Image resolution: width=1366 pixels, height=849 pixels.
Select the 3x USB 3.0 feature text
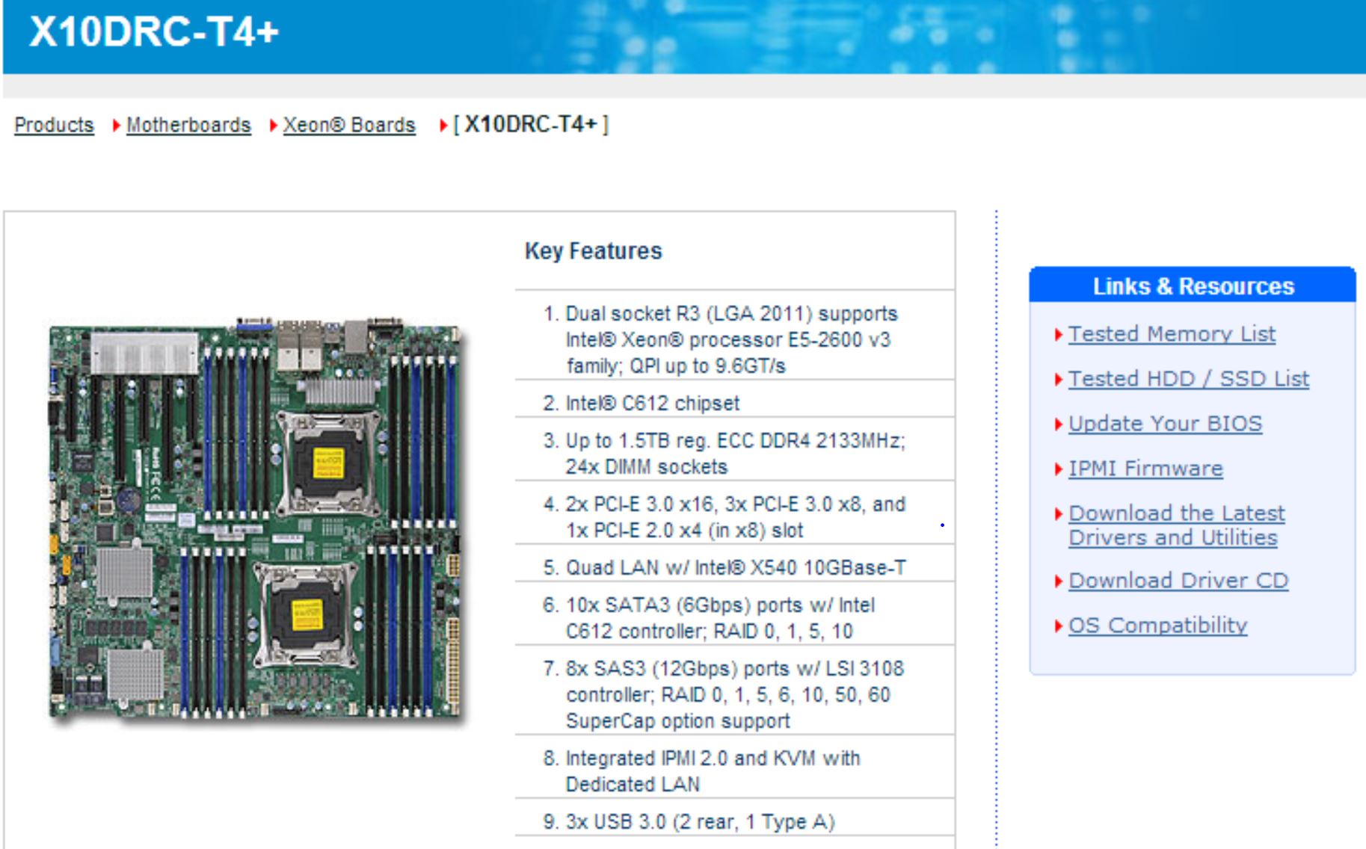(x=700, y=822)
